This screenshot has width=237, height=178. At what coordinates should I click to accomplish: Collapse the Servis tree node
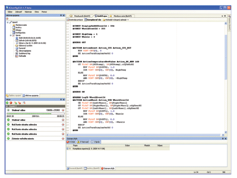(x=10, y=35)
